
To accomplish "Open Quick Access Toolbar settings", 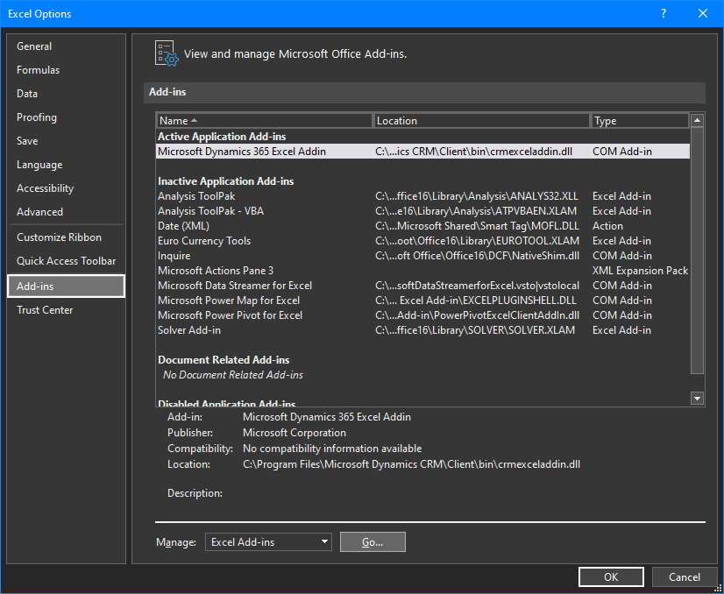I will coord(66,261).
